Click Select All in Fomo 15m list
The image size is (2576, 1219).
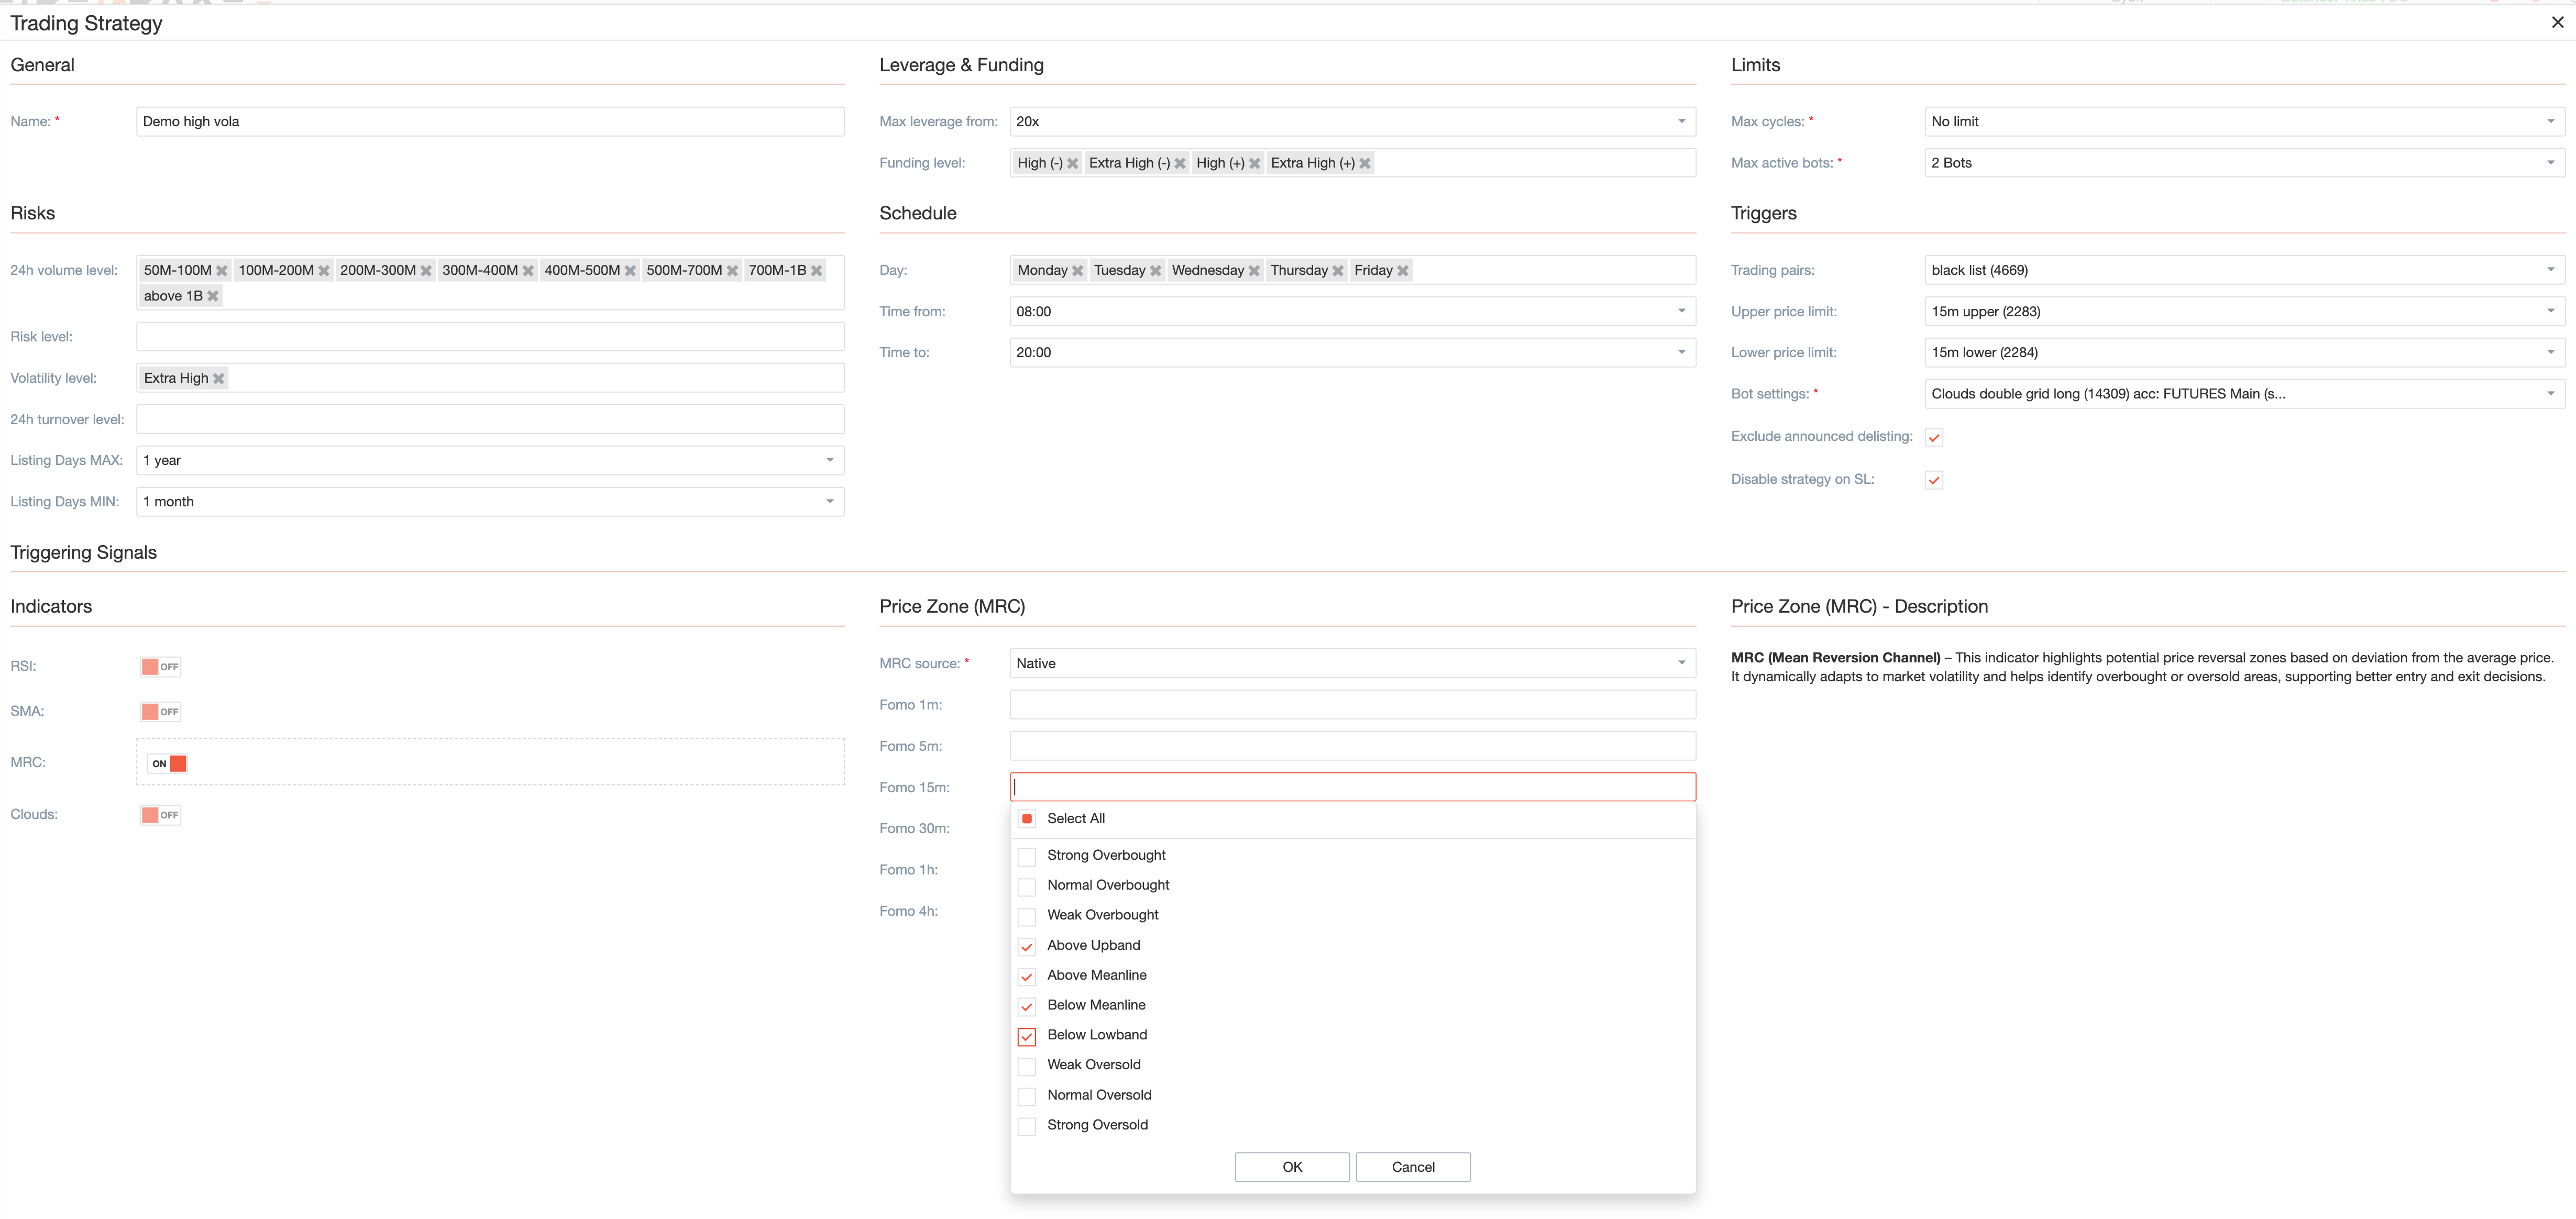[1026, 819]
